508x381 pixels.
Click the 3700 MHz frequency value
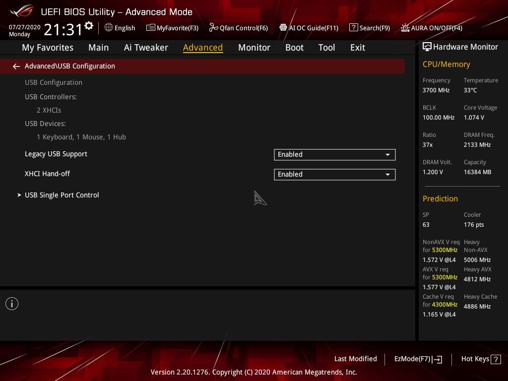(436, 90)
